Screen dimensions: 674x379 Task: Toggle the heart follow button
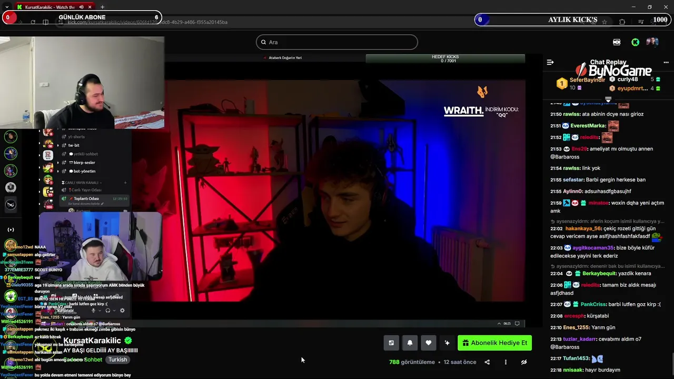pos(429,343)
